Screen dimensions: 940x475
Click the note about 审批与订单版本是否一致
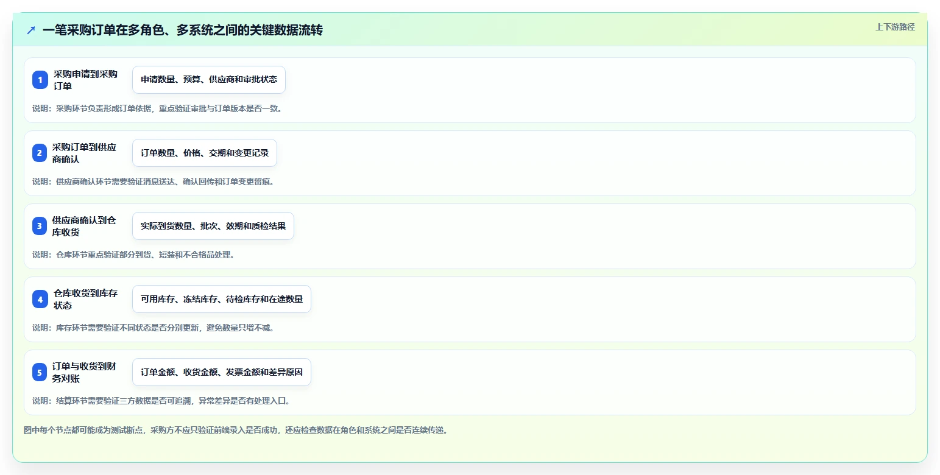(x=157, y=108)
